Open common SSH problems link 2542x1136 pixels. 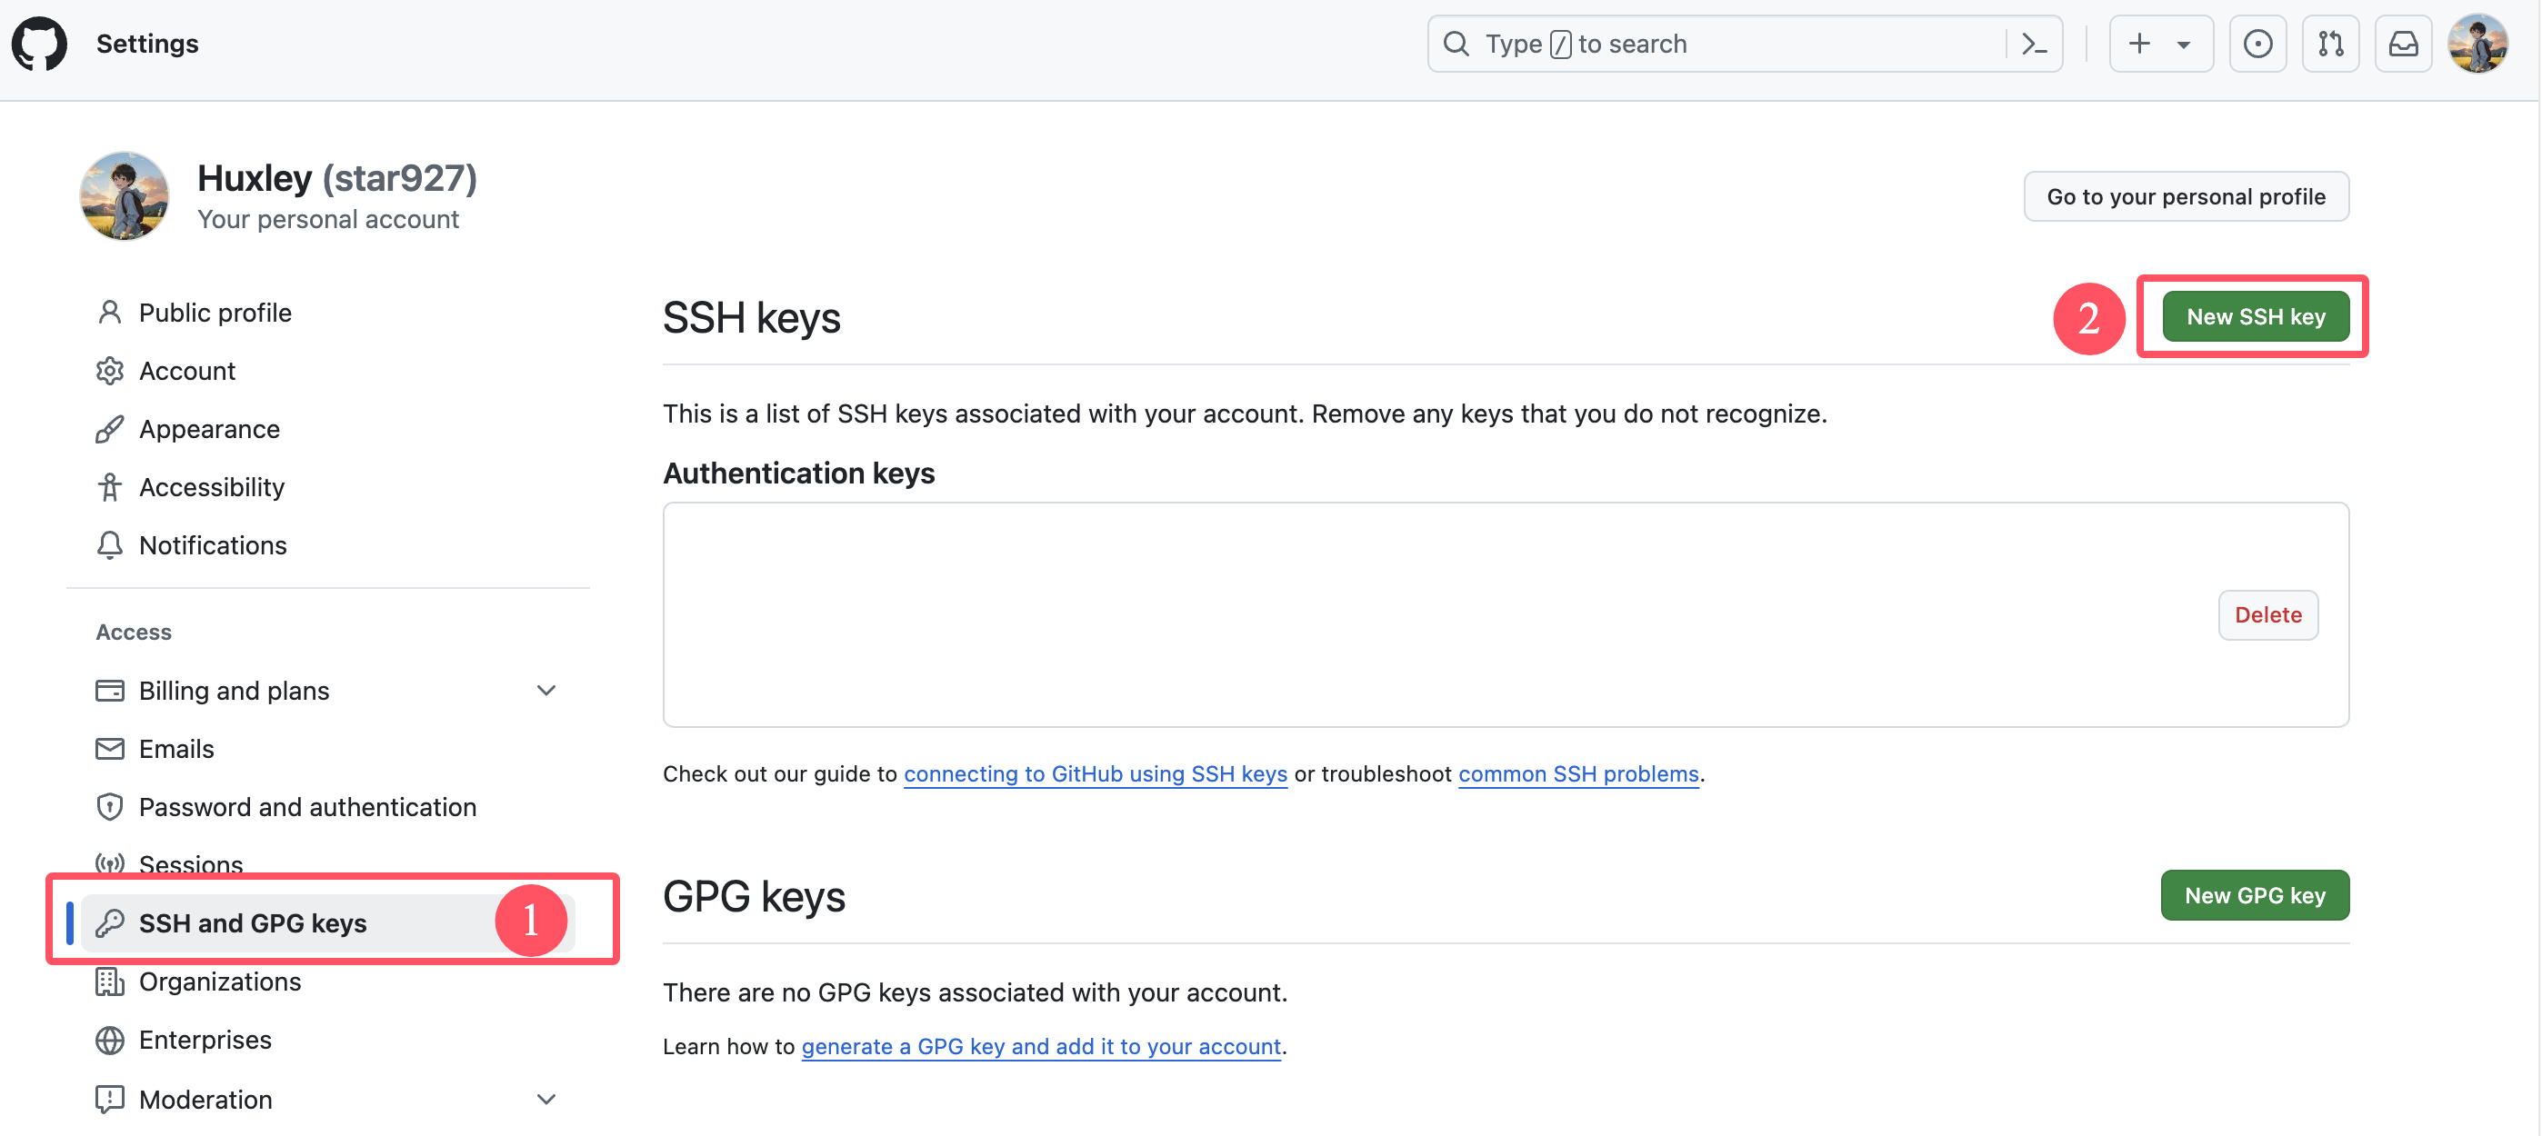click(x=1578, y=774)
